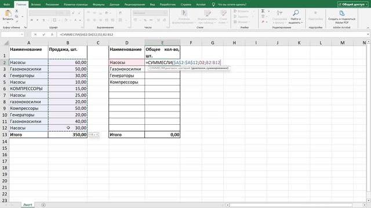Expand the Paste options arrow
The height and width of the screenshot is (208, 371).
[8, 23]
